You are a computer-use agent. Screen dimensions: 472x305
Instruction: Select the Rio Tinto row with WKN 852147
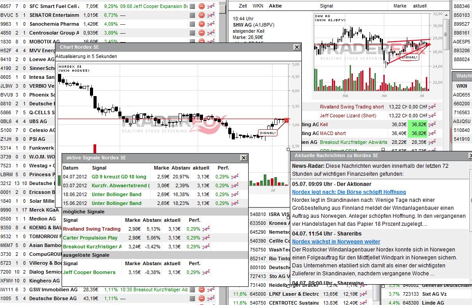pyautogui.click(x=269, y=259)
